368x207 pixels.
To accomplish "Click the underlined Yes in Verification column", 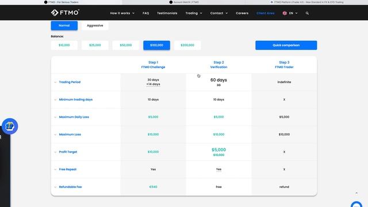I will pyautogui.click(x=218, y=170).
